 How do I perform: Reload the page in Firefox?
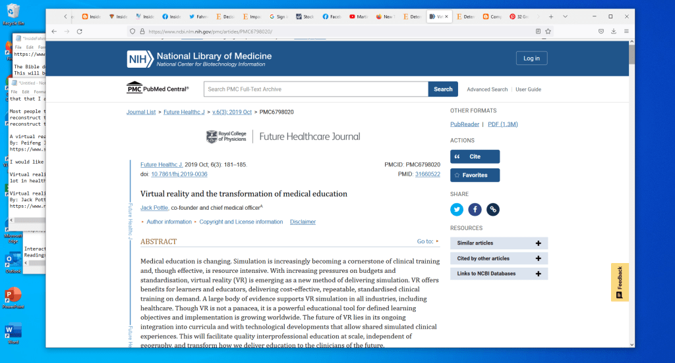(x=81, y=31)
